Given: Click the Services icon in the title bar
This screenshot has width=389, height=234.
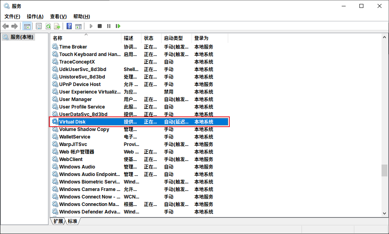Looking at the screenshot, I should (7, 6).
